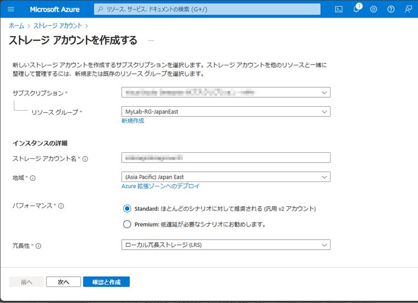Open the hamburger portal menu

tap(11, 9)
